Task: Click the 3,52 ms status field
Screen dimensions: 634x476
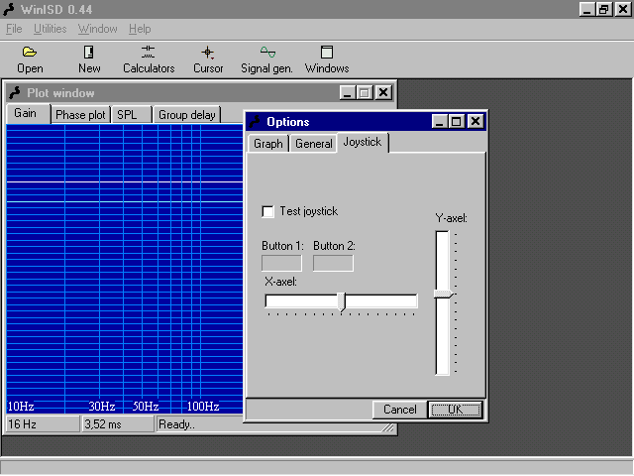Action: (x=118, y=424)
